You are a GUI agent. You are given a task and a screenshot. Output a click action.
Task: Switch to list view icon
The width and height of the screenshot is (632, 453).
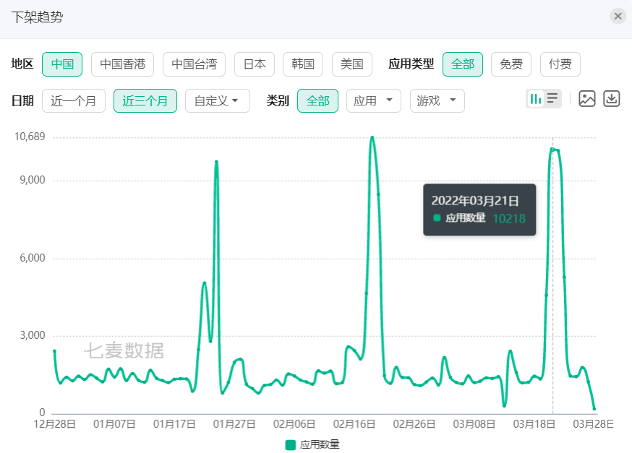point(552,99)
